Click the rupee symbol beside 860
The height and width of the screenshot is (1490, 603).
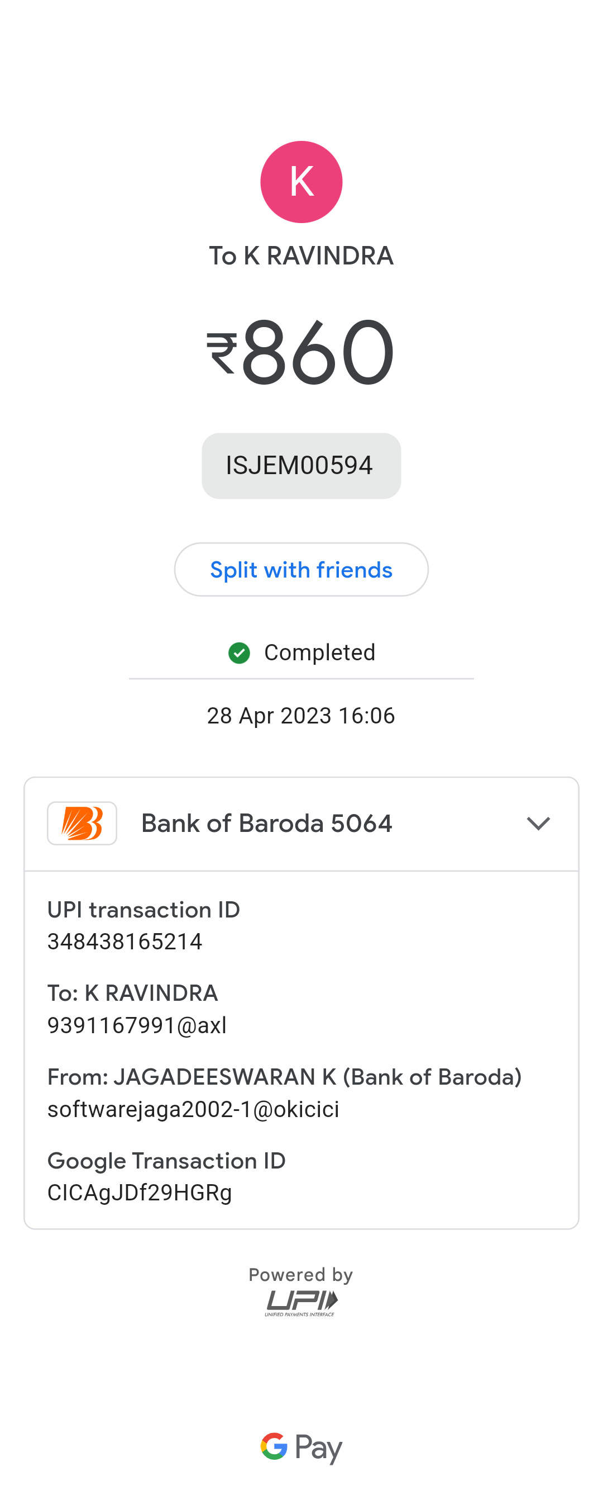[222, 353]
